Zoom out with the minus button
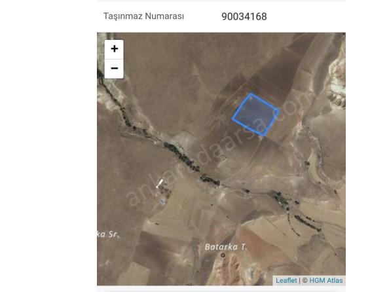This screenshot has width=389, height=292. (114, 69)
